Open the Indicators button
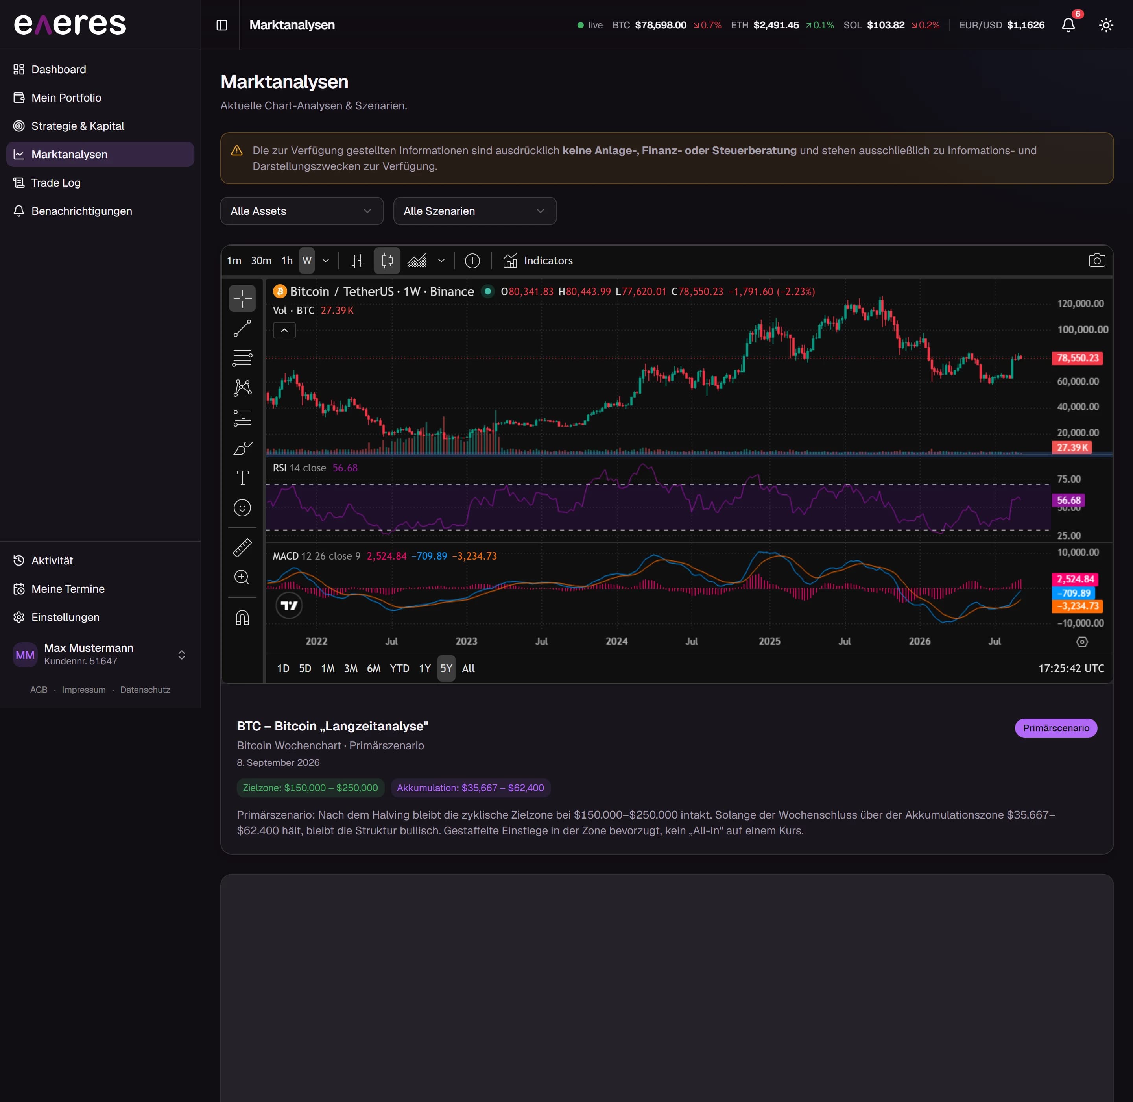Viewport: 1133px width, 1102px height. point(537,261)
